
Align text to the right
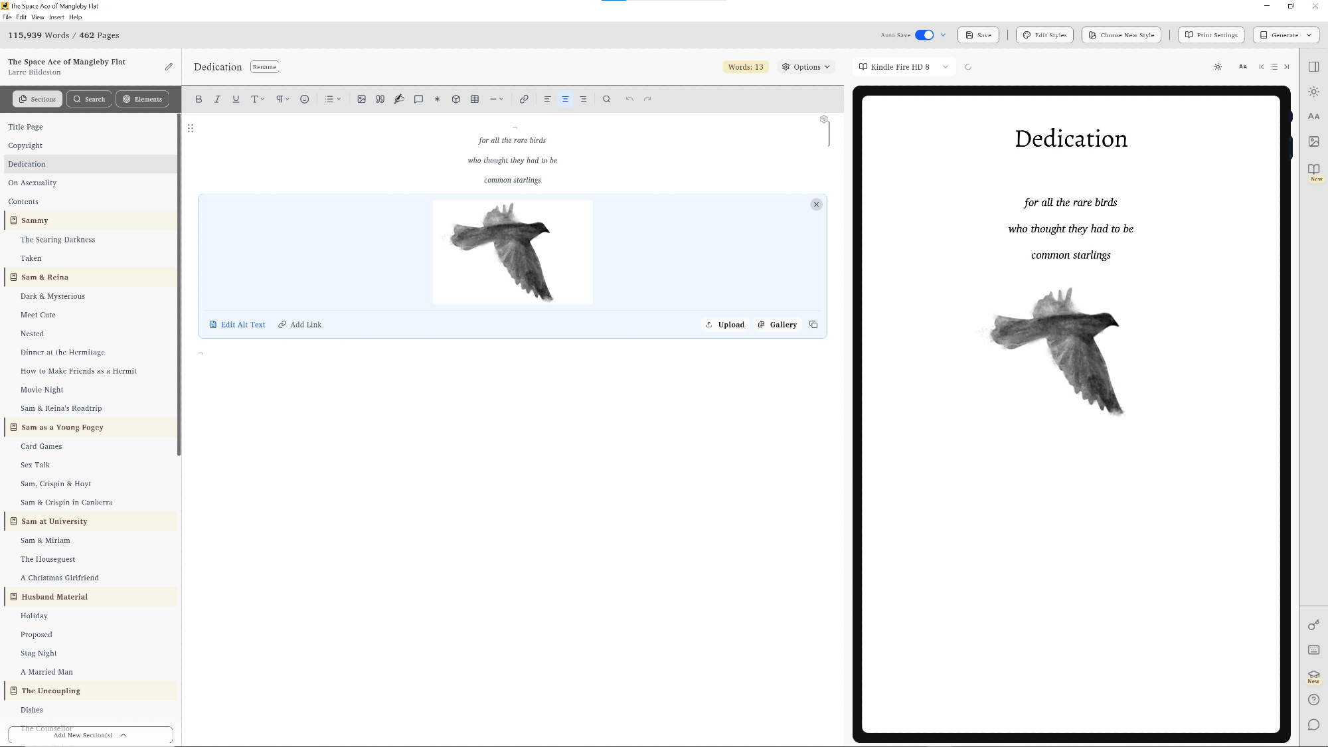click(583, 99)
